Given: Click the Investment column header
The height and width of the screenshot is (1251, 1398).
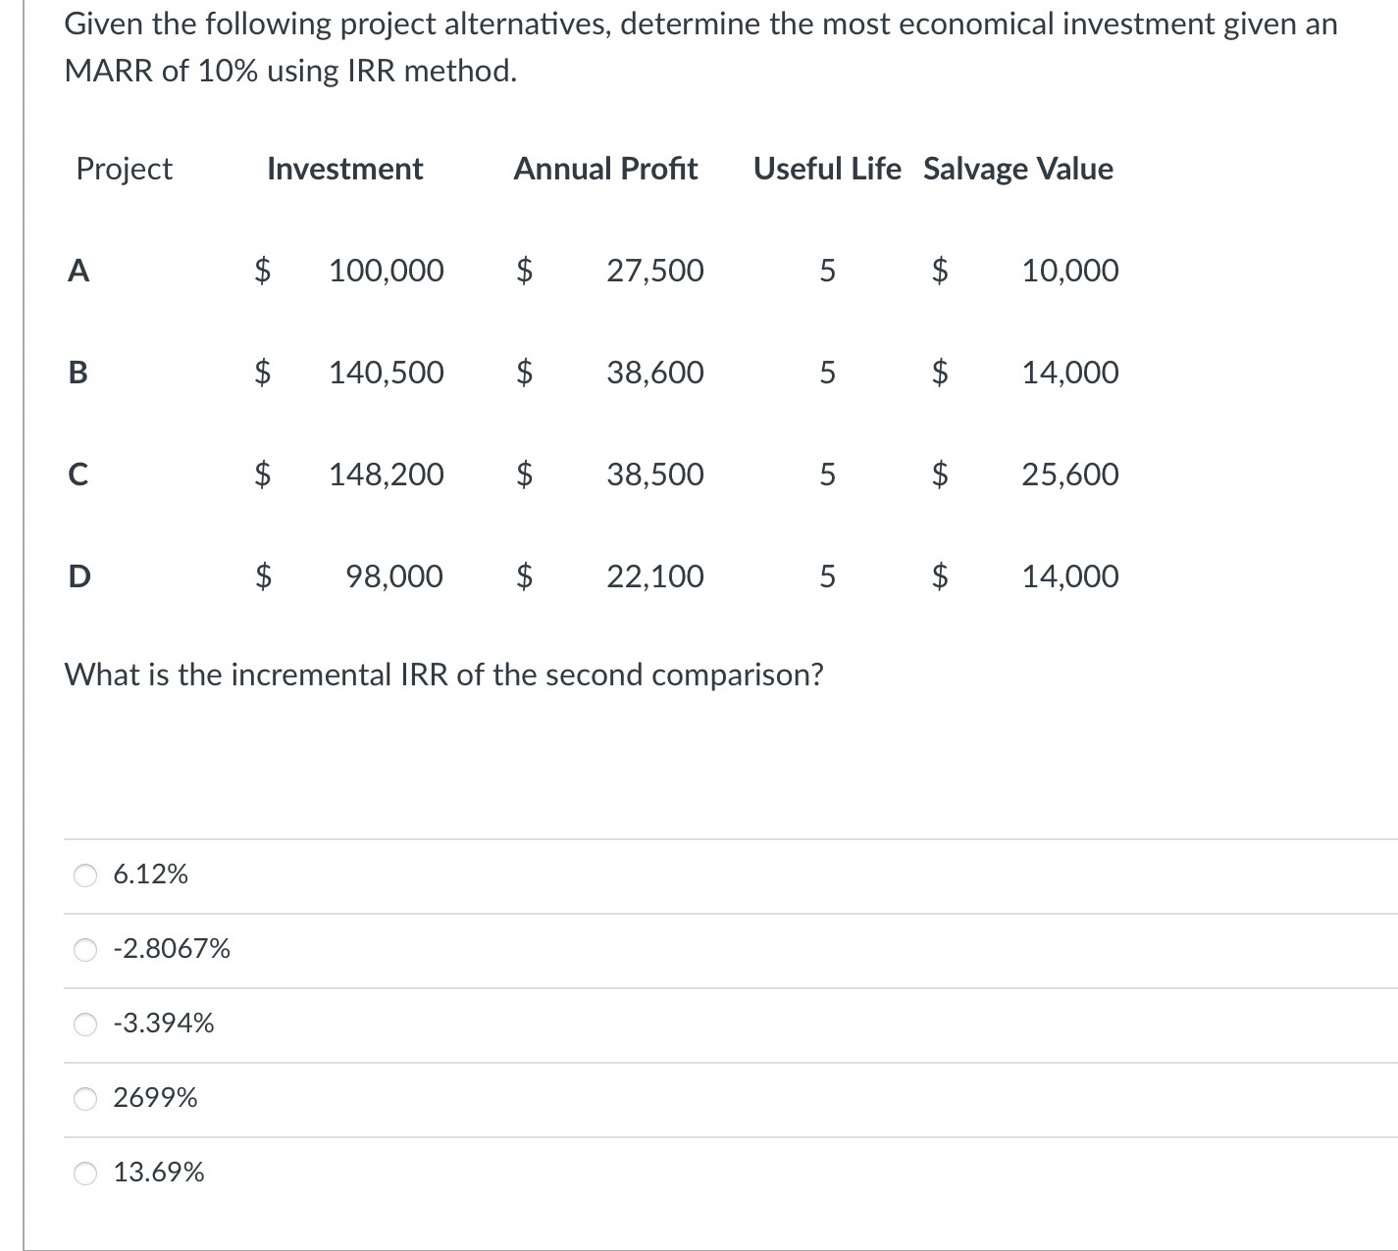Looking at the screenshot, I should [344, 169].
